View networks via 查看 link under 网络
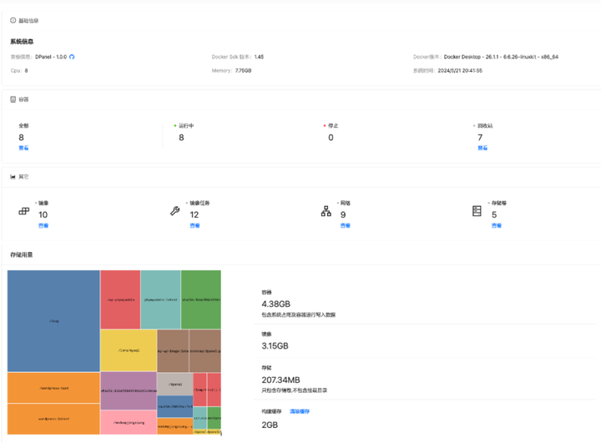Viewport: 601px width, 443px height. (346, 226)
